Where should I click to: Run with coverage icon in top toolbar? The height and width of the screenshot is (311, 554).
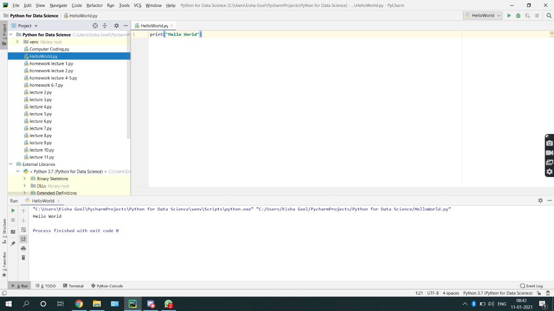(527, 16)
